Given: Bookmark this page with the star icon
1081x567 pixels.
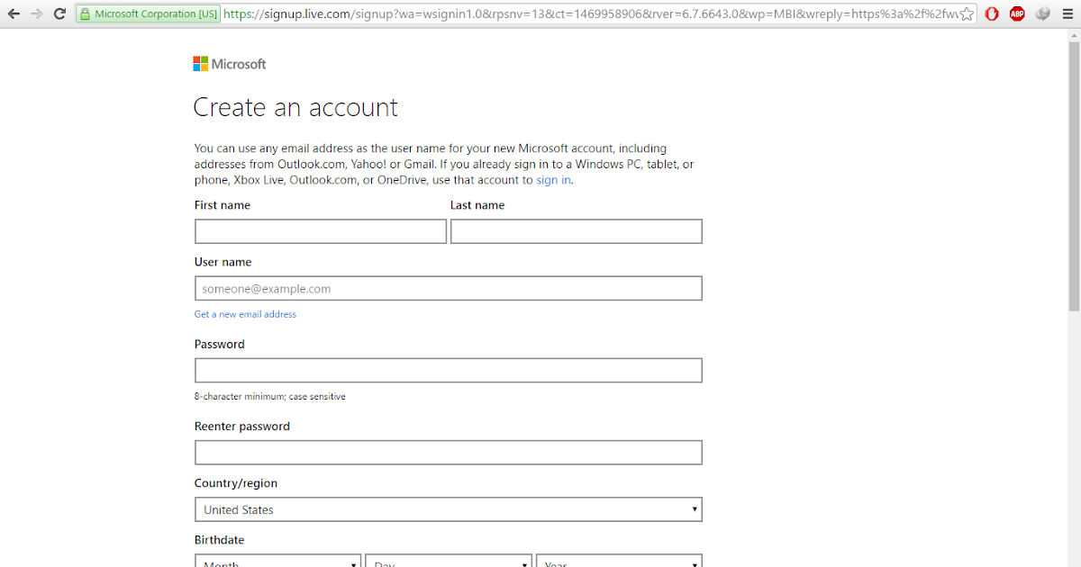Looking at the screenshot, I should [967, 14].
